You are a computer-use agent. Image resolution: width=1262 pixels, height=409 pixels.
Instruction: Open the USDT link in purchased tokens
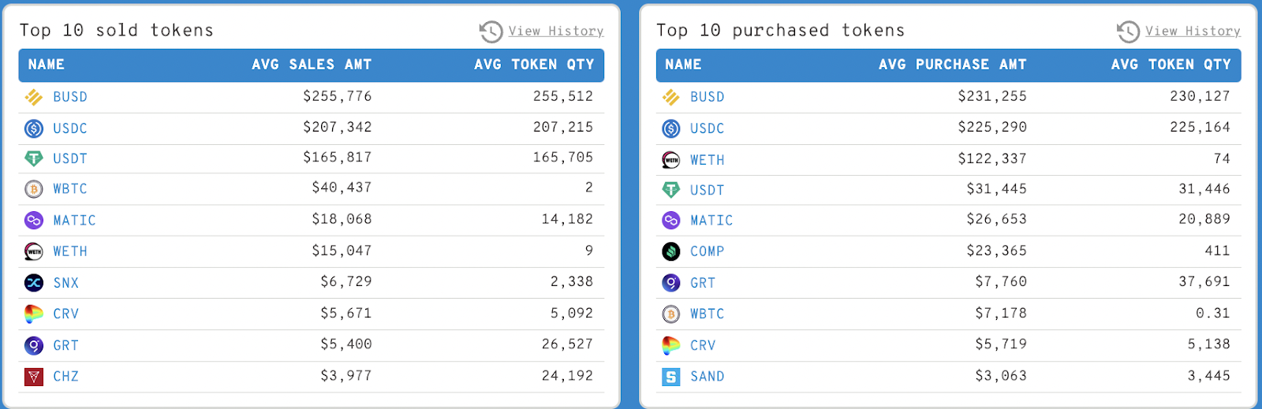click(x=708, y=190)
